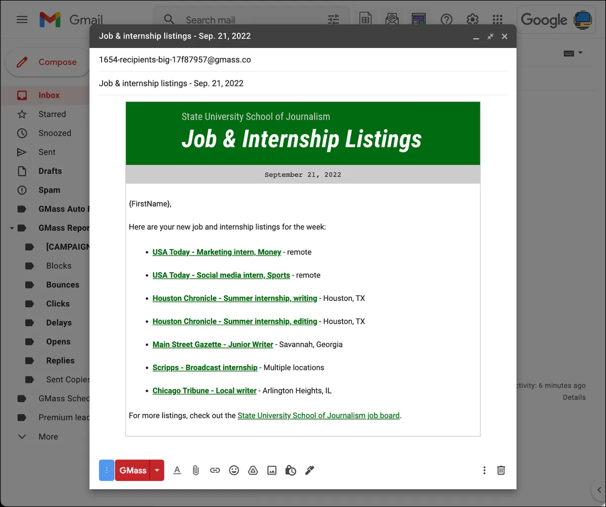The height and width of the screenshot is (507, 606).
Task: Minimize the compose window
Action: [x=476, y=37]
